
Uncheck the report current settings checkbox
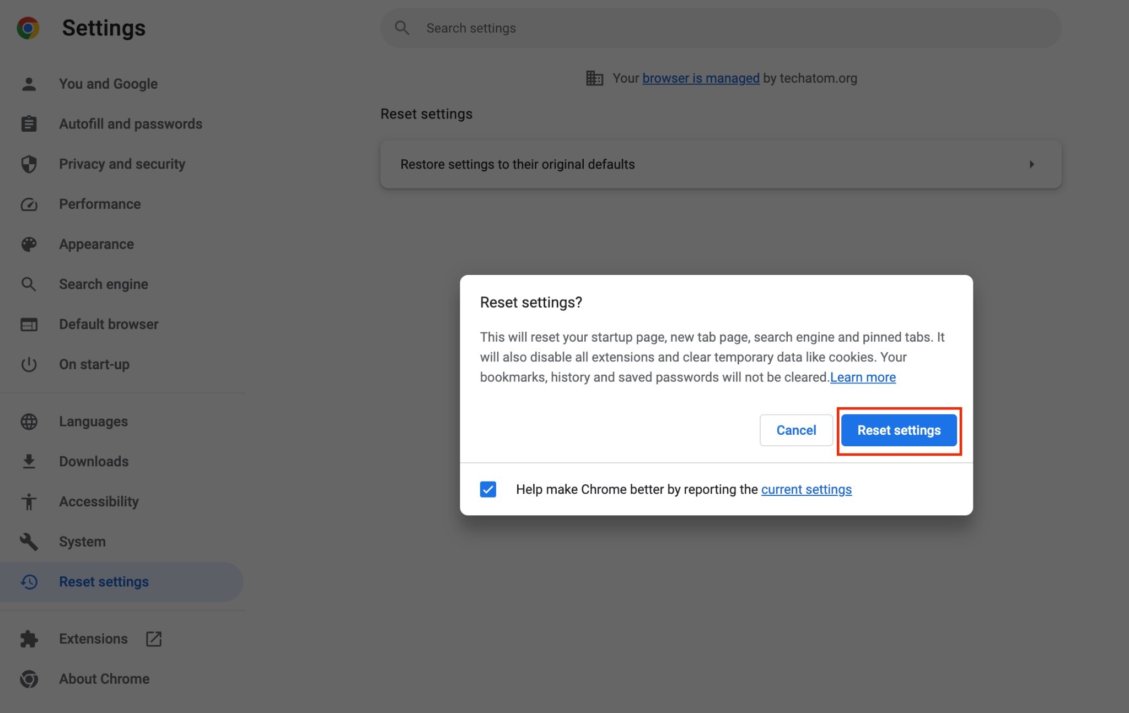488,489
